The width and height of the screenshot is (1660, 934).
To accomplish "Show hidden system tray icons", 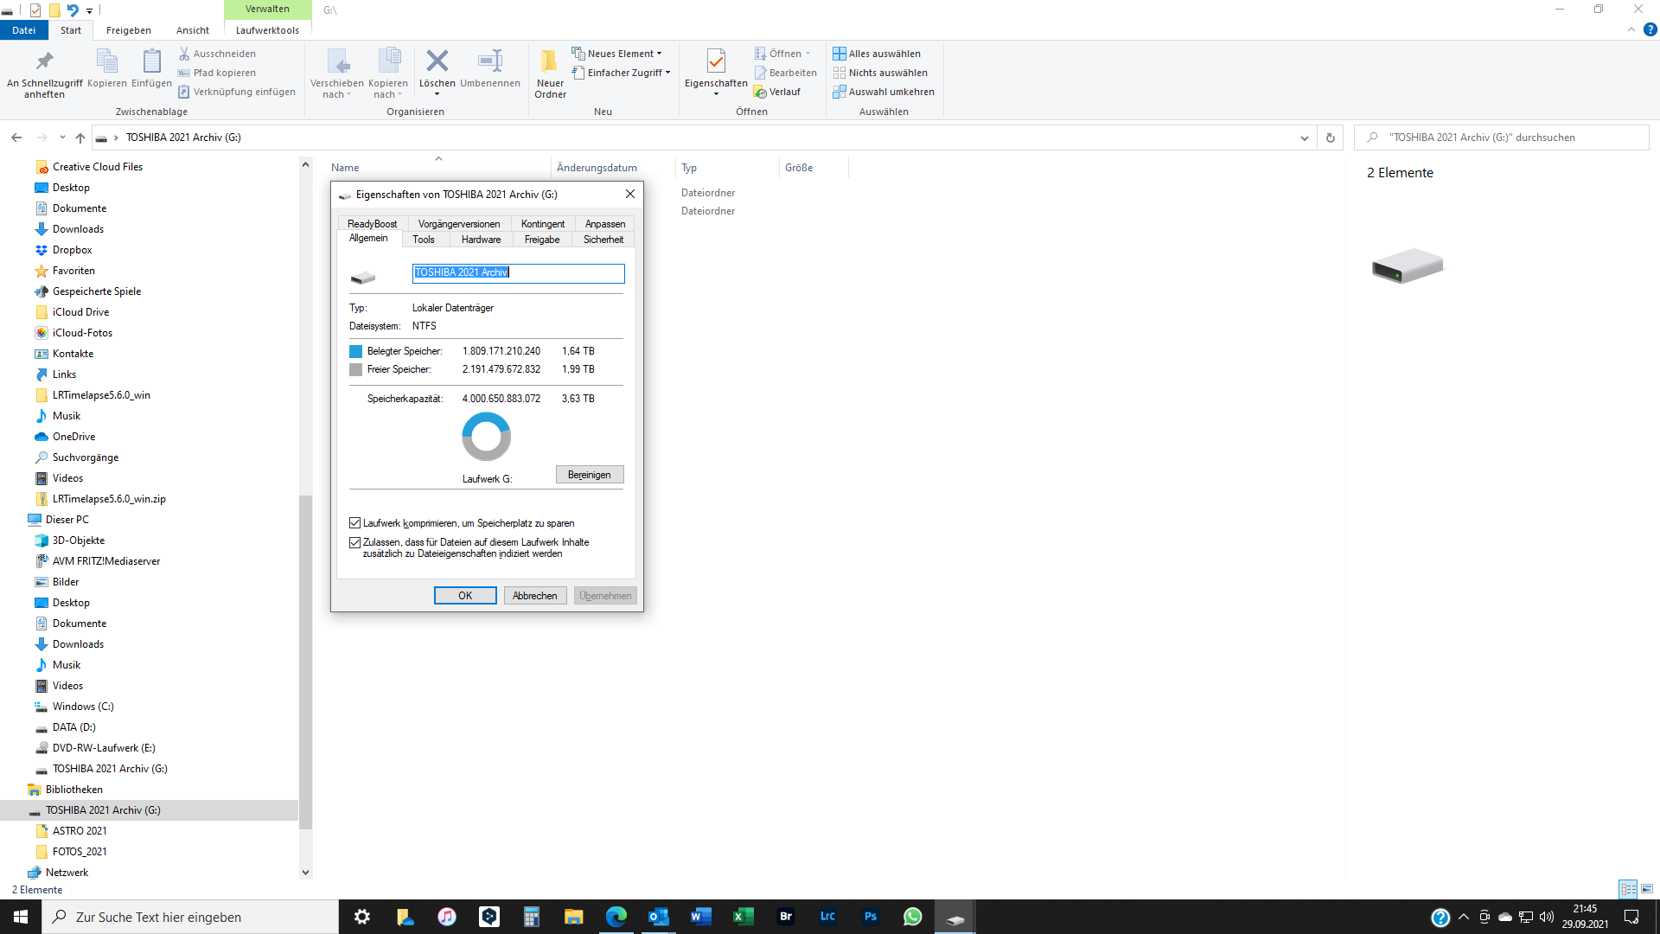I will pos(1463,917).
